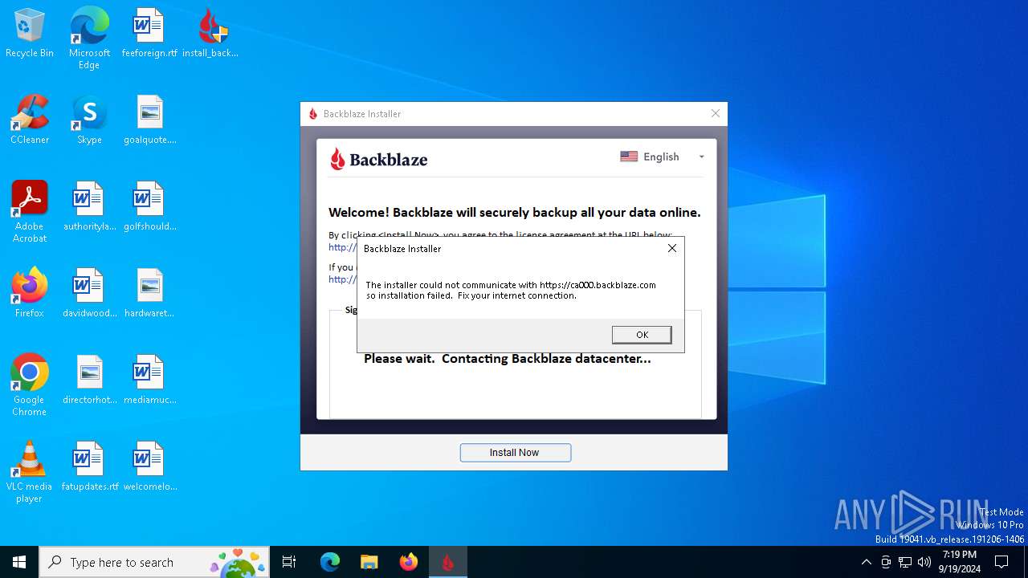Switch to Backblaze installer taskbar button
Image resolution: width=1028 pixels, height=578 pixels.
click(448, 562)
